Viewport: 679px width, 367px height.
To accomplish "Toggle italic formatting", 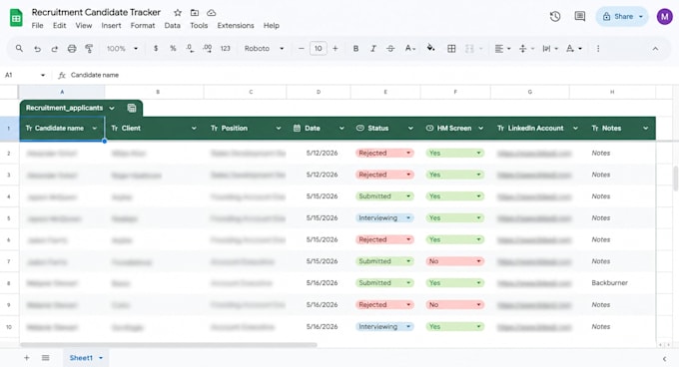I will coord(372,49).
